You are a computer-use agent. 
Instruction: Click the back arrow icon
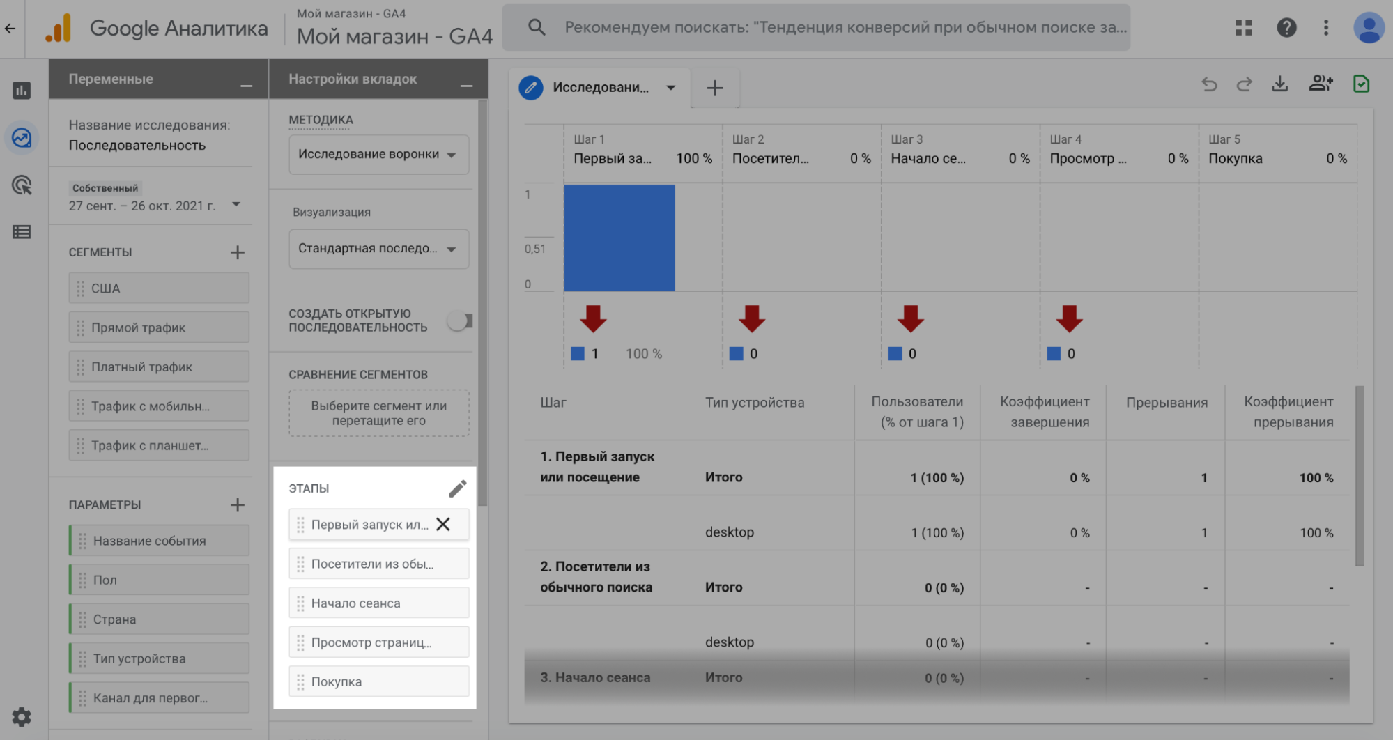click(x=10, y=29)
